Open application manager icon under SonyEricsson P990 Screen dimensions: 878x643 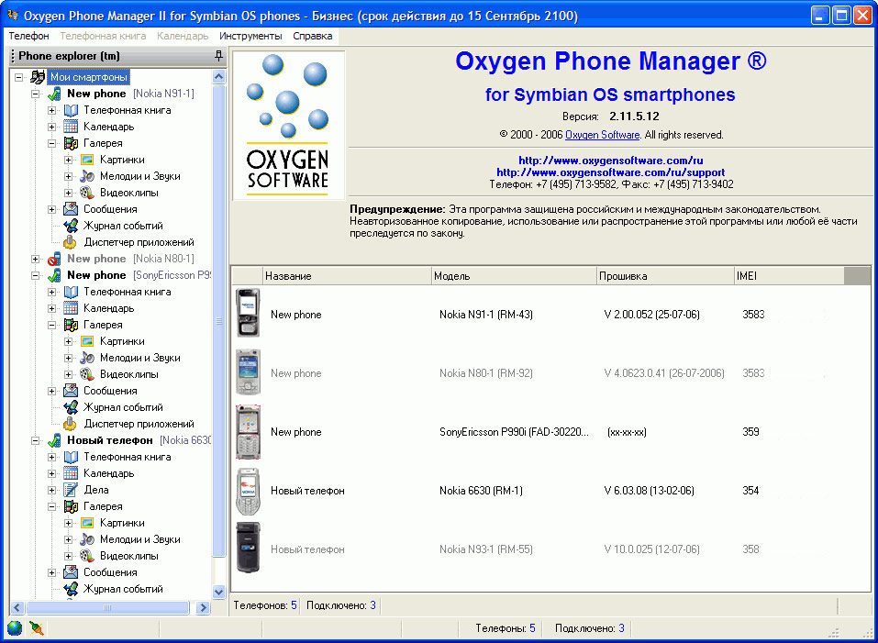click(70, 424)
